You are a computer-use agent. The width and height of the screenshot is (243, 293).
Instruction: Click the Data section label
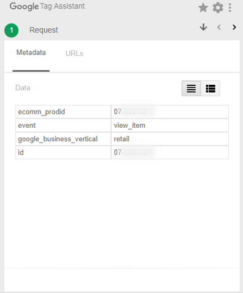tap(23, 88)
